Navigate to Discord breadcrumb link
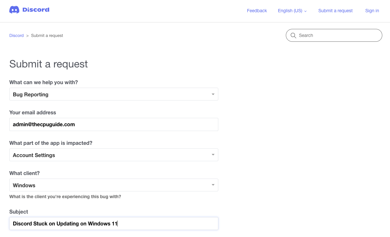The height and width of the screenshot is (237, 390). (x=16, y=36)
